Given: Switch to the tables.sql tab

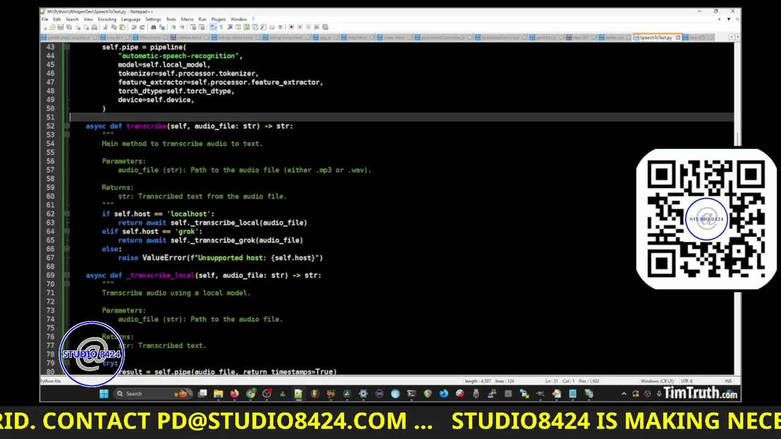Looking at the screenshot, I should pyautogui.click(x=615, y=38).
